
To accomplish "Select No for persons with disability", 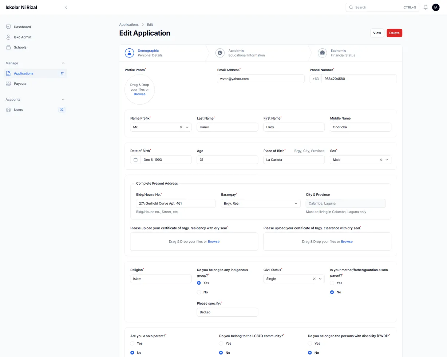I will point(310,353).
